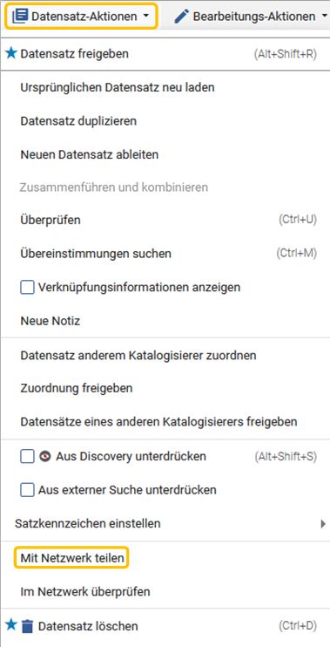Expand Satzkennzeichen einstellen submenu arrow
This screenshot has width=330, height=647.
click(x=322, y=524)
